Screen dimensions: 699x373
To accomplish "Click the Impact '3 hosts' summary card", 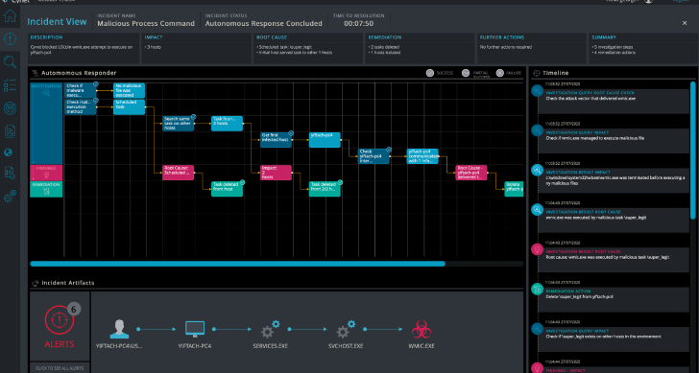I will tap(197, 49).
